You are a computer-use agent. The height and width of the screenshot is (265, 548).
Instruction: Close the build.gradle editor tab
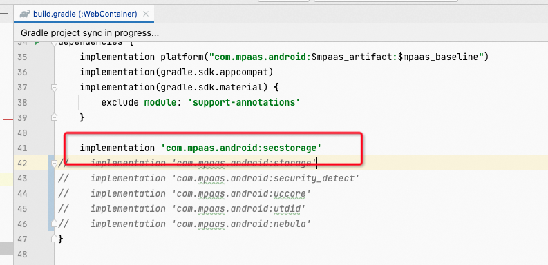[x=146, y=14]
